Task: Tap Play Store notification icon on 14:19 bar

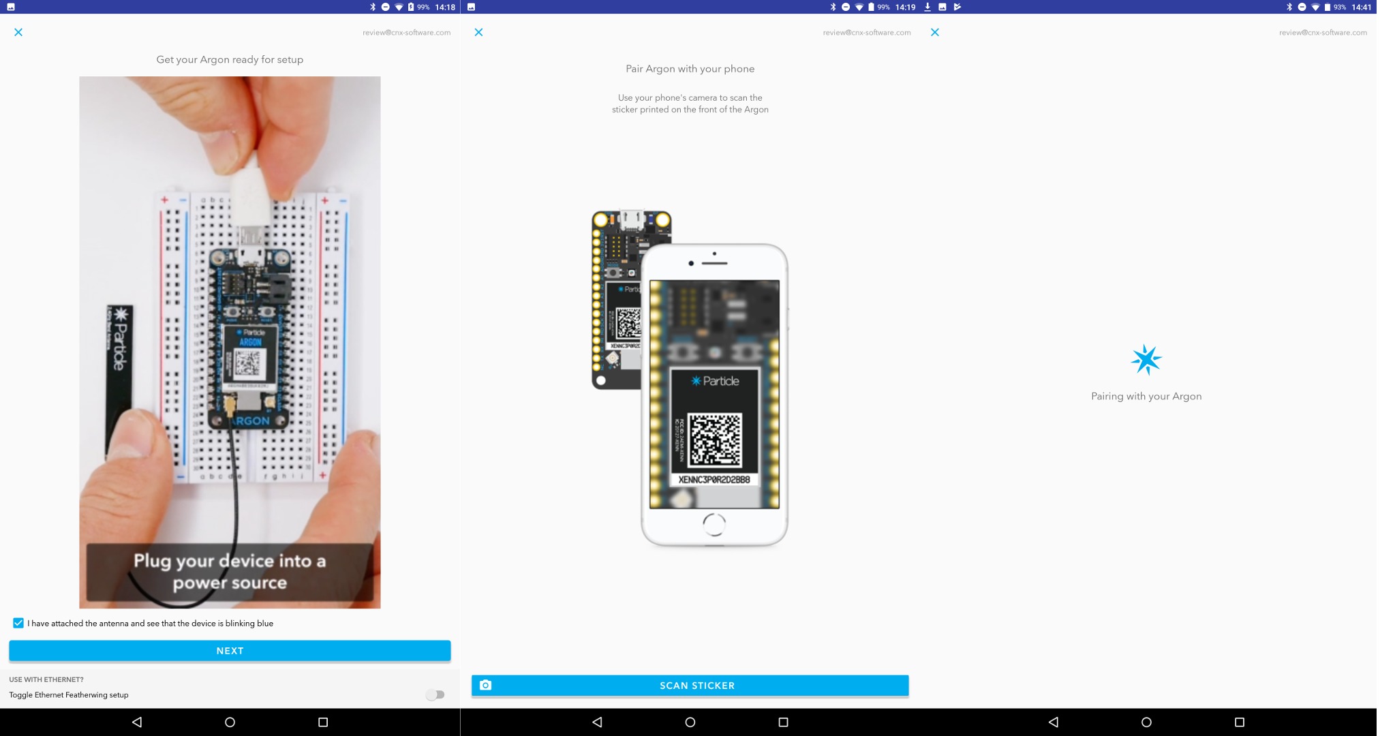Action: [x=957, y=7]
